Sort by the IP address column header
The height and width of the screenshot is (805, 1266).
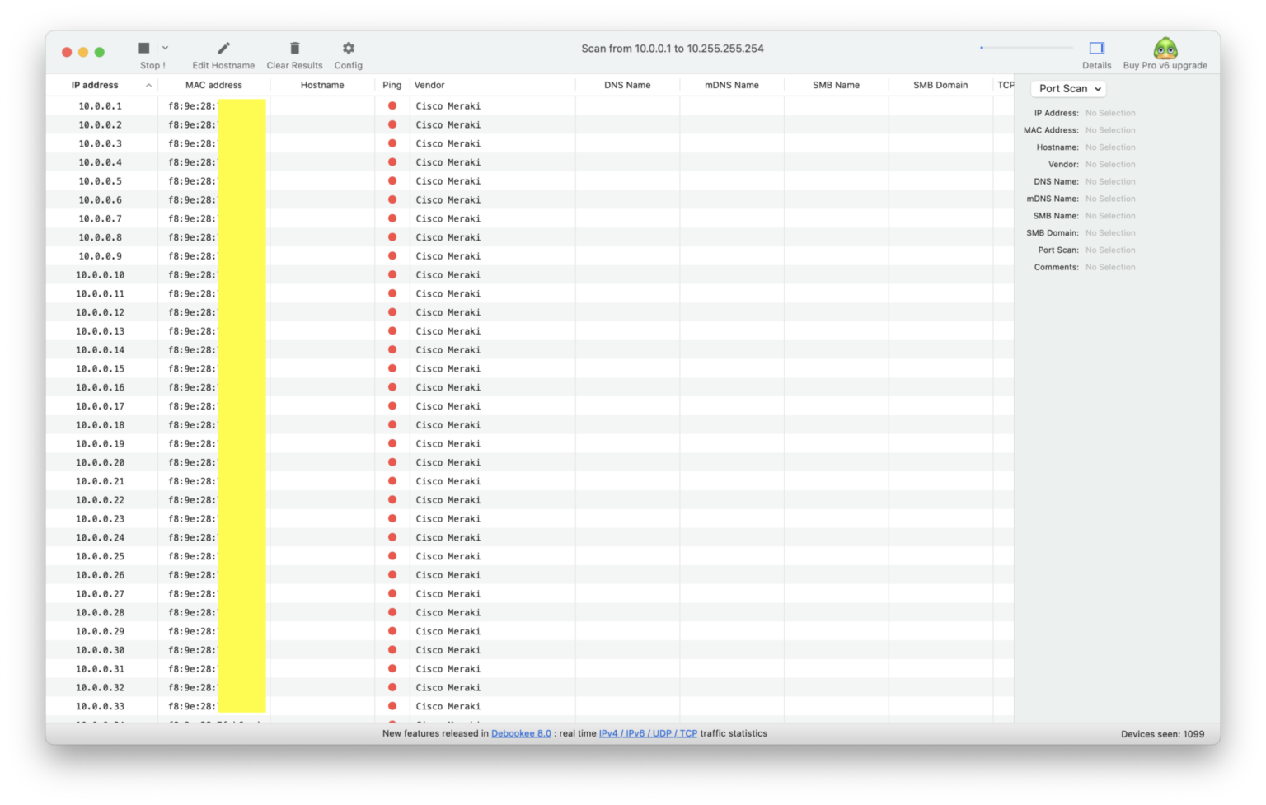[x=95, y=85]
